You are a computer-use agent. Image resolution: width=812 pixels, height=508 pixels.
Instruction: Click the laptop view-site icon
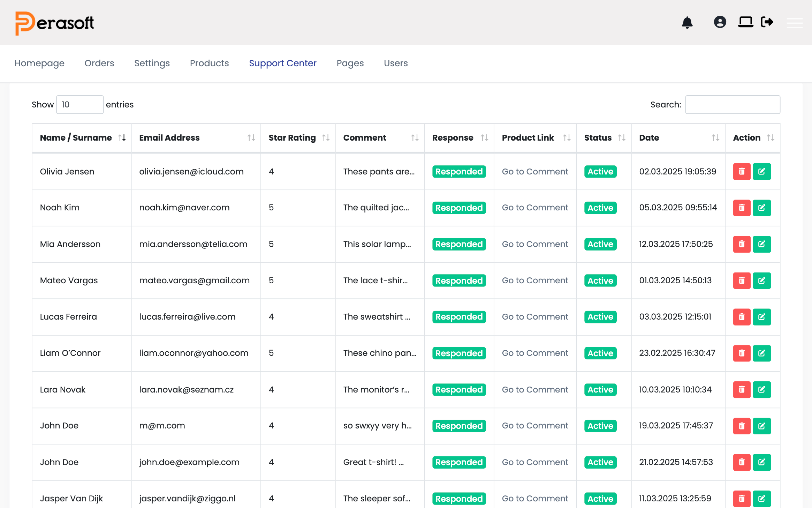745,22
